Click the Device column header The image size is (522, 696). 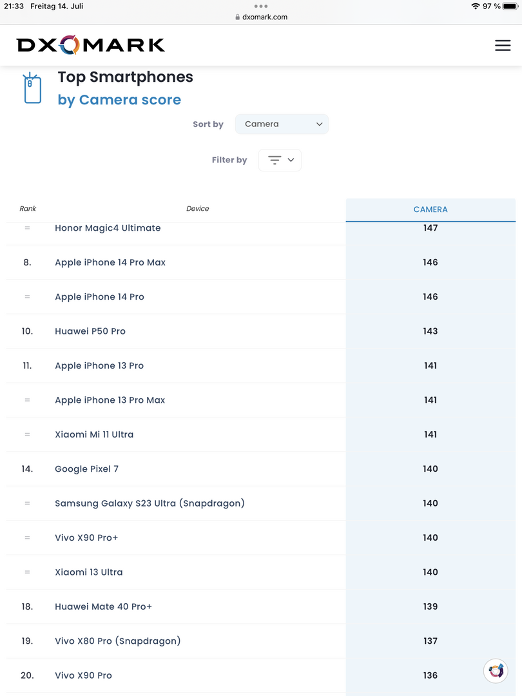tap(198, 209)
